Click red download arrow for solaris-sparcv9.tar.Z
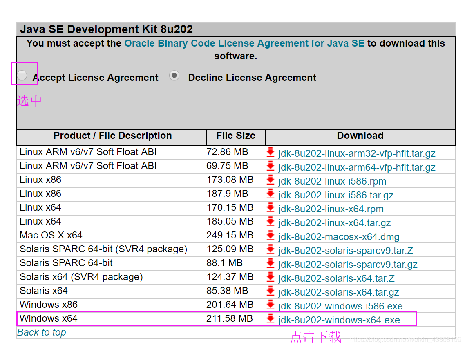 point(271,249)
